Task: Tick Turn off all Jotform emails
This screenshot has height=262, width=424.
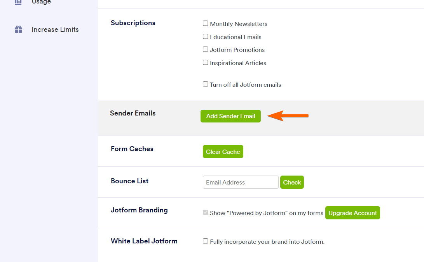Action: tap(206, 84)
